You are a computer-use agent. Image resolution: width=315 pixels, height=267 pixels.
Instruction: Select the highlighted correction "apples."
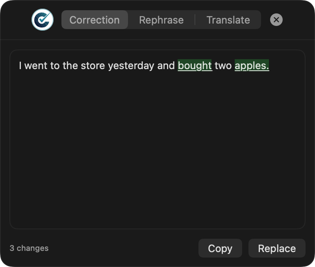(252, 66)
